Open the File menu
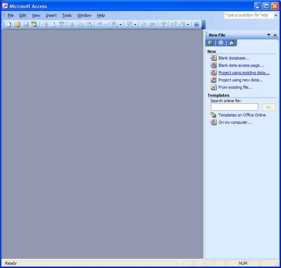The image size is (281, 268). 11,15
